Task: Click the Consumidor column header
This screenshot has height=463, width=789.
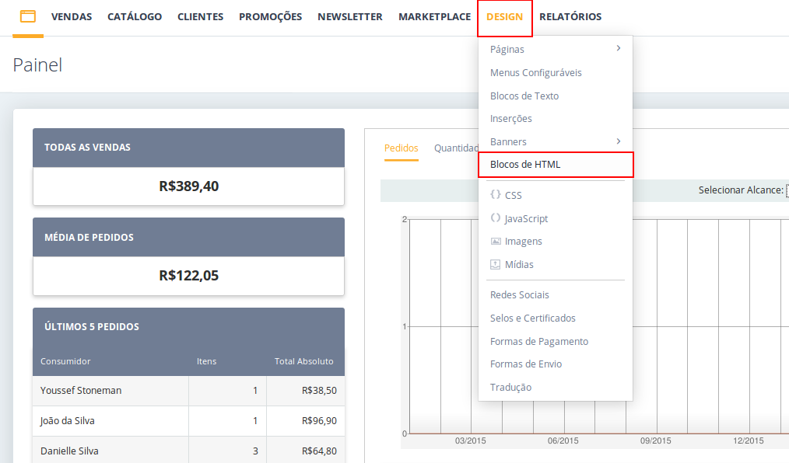Action: coord(65,361)
